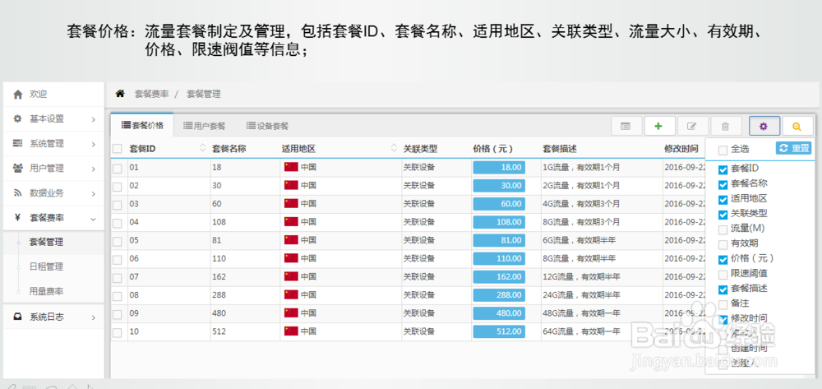Click the 重置 reset button
822x389 pixels.
click(x=793, y=148)
